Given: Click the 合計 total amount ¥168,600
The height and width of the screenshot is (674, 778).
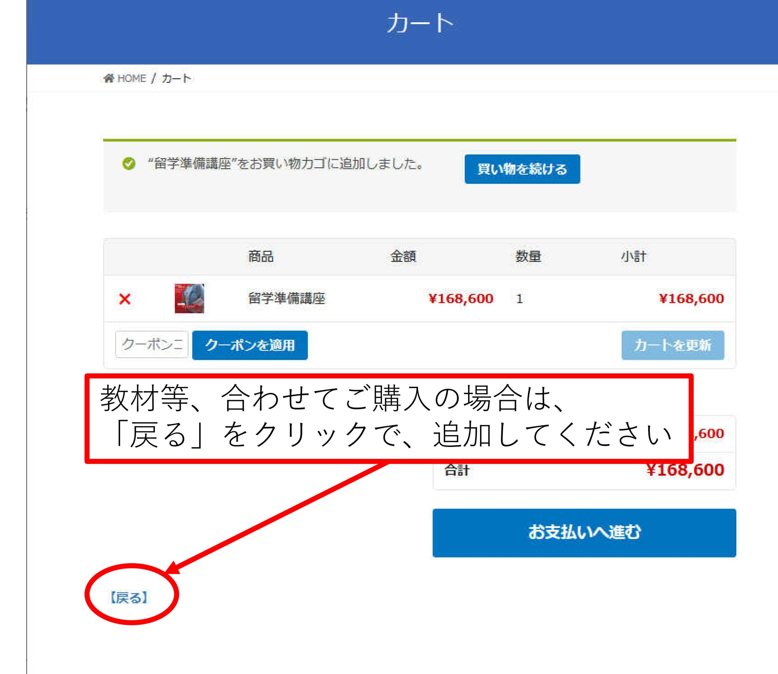Looking at the screenshot, I should click(x=685, y=470).
